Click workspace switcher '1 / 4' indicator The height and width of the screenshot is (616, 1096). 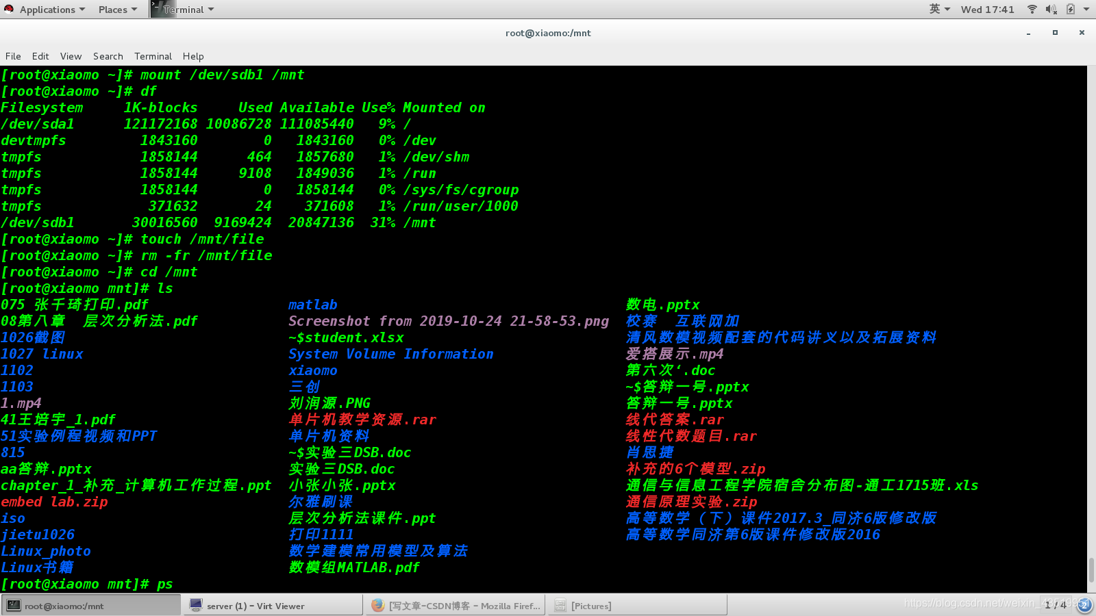(x=1056, y=605)
